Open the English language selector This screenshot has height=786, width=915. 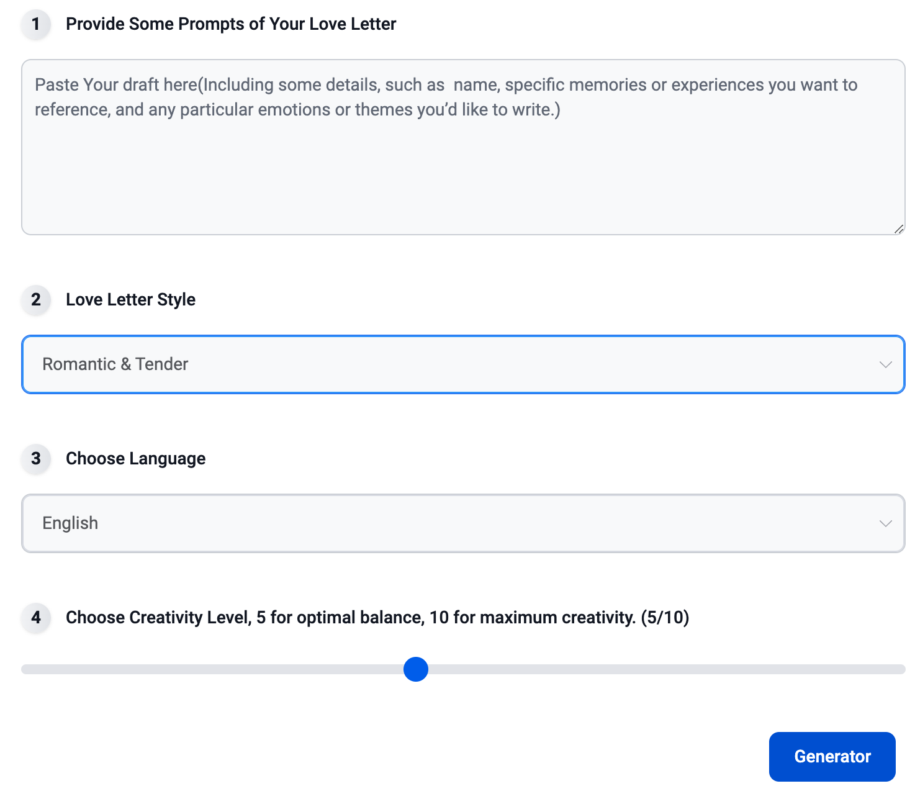(463, 523)
